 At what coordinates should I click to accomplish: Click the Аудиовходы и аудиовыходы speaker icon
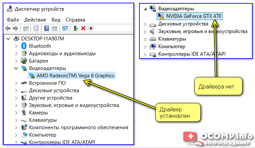pos(24,53)
